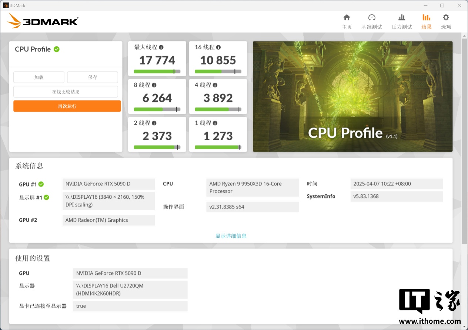Open 基准测试 benchmark gauge icon
This screenshot has width=468, height=330.
[x=372, y=17]
